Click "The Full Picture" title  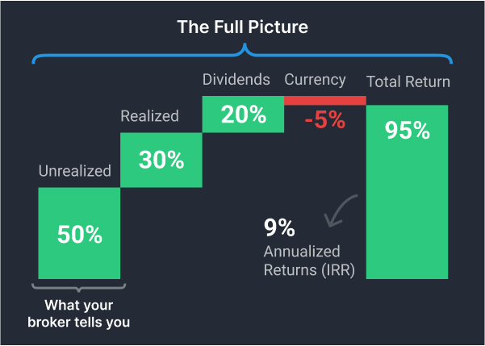(243, 27)
